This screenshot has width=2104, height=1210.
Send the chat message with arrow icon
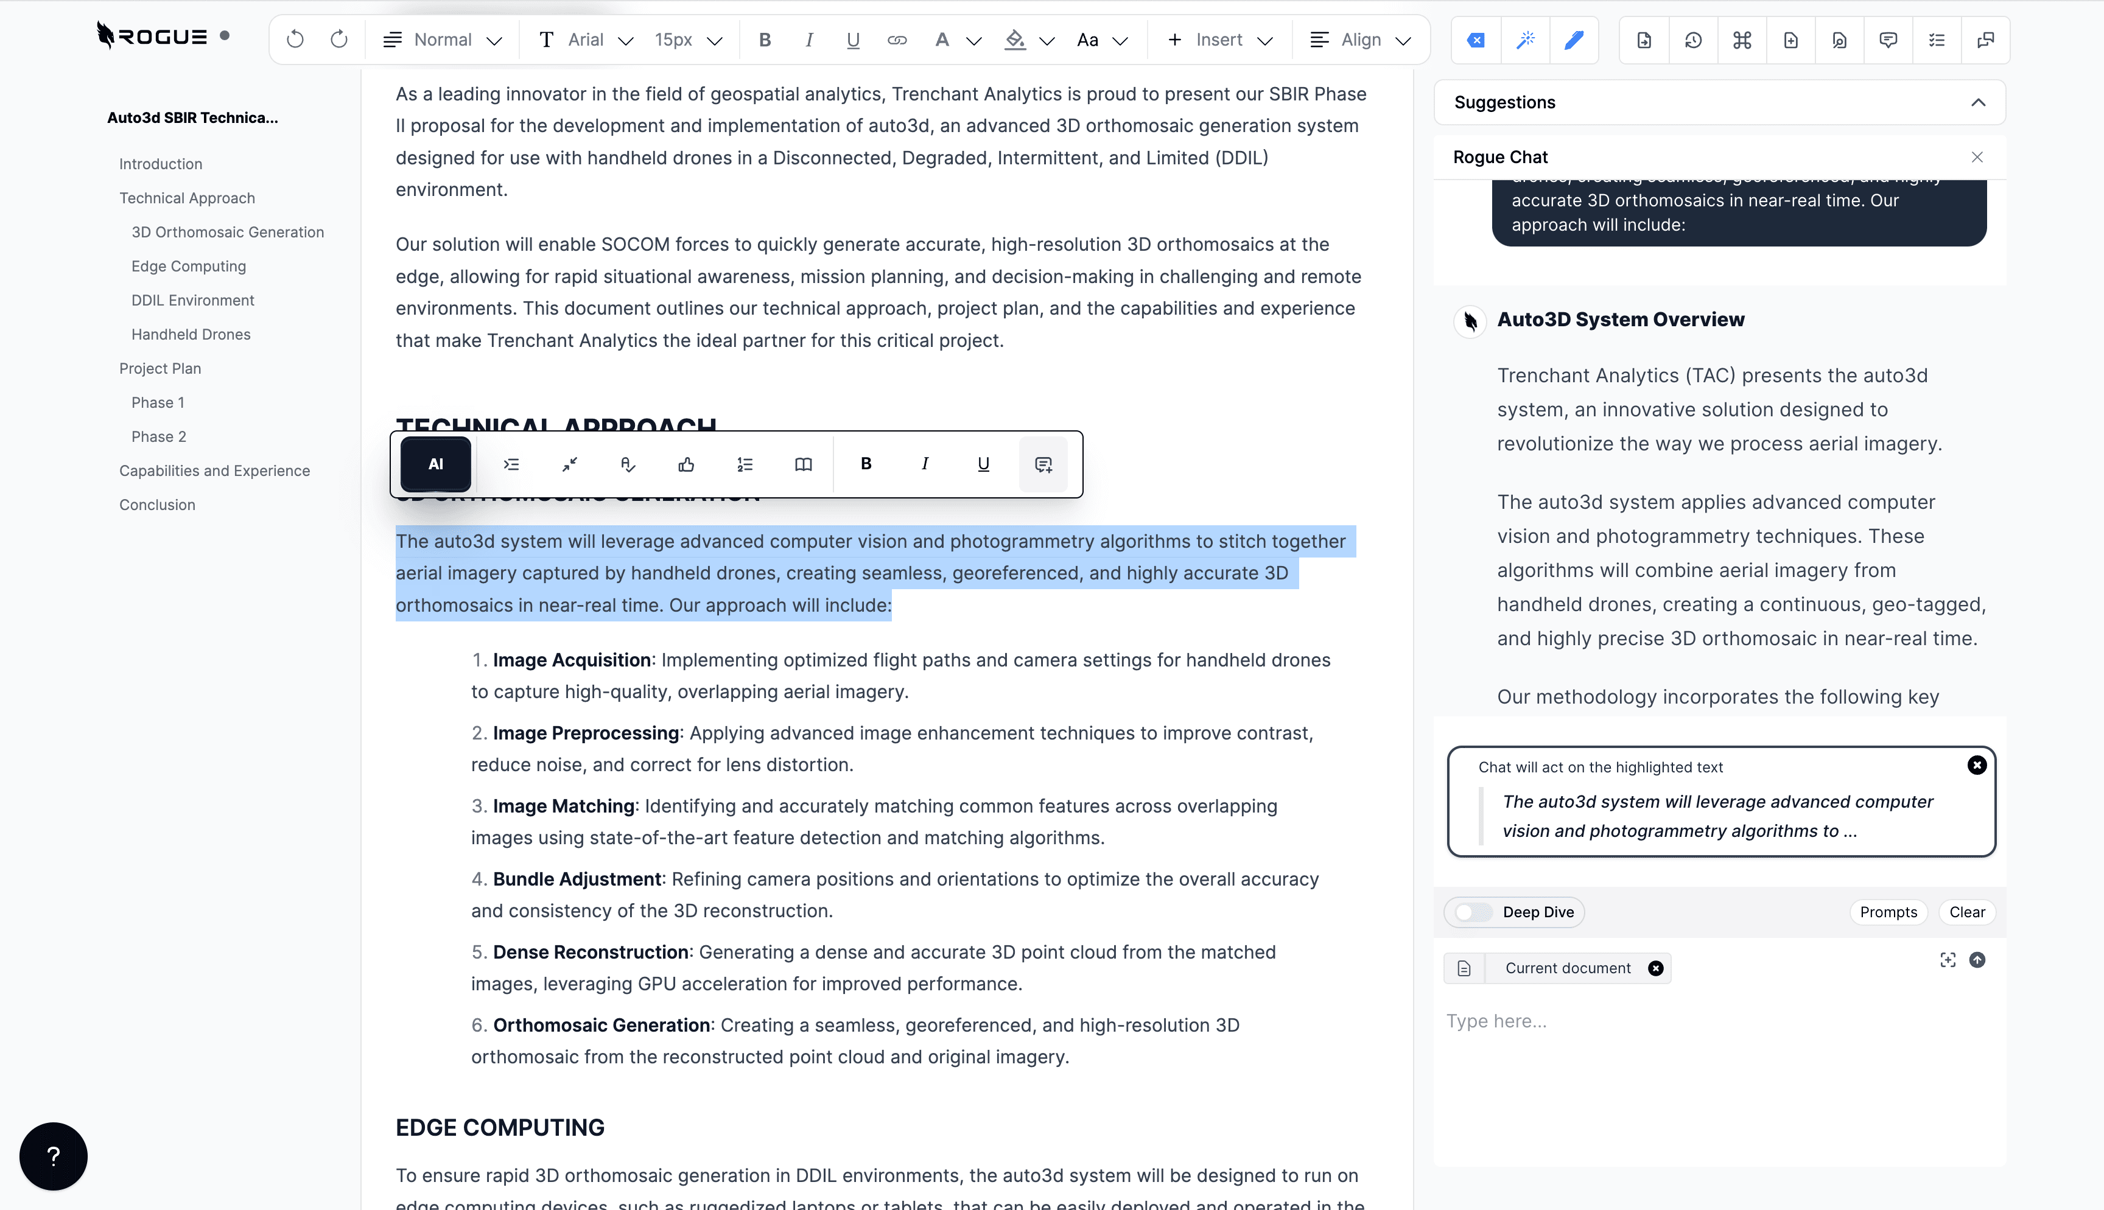(1977, 960)
